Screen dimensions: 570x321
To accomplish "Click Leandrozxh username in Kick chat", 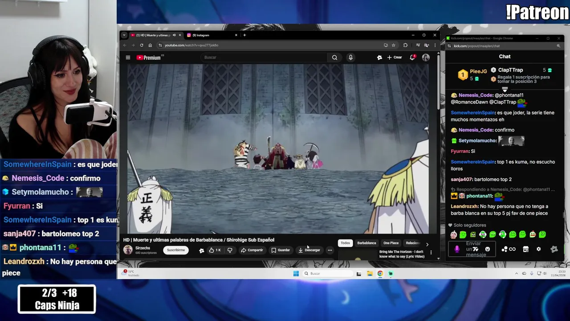I will click(464, 206).
